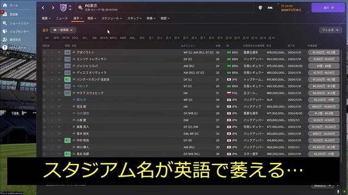Screen dimensions: 348x195
Task: Click the green status badge for 中村 帆高
Action: pos(67,140)
